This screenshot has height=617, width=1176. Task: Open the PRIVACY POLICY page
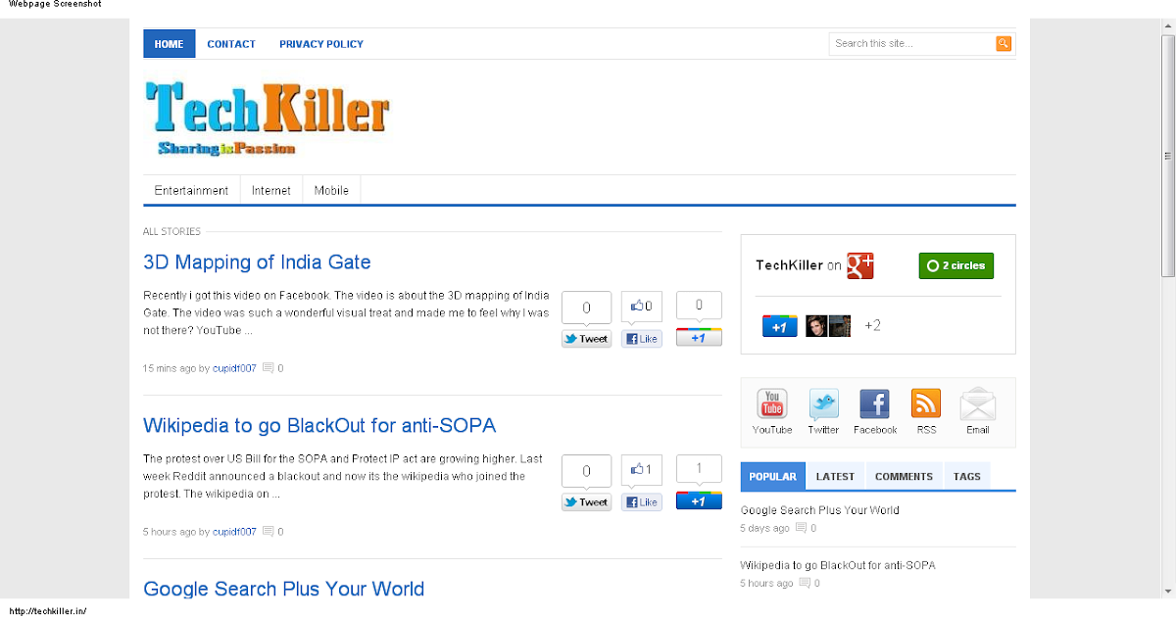point(321,44)
